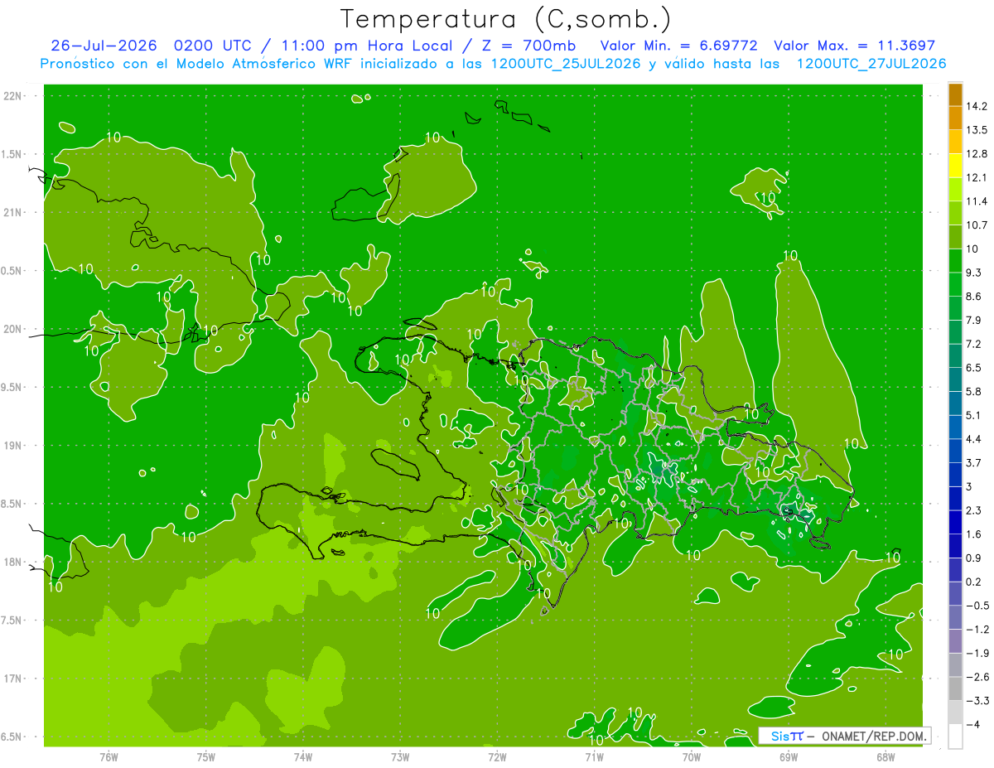Click the 72W longitude label

[497, 756]
